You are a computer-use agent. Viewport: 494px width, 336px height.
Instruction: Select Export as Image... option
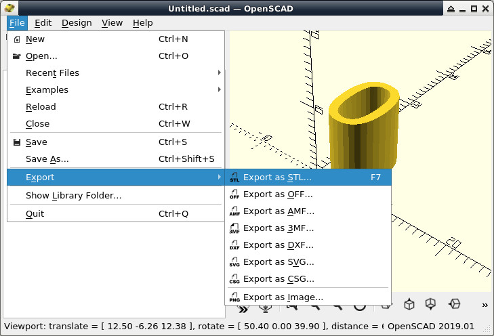pyautogui.click(x=308, y=297)
